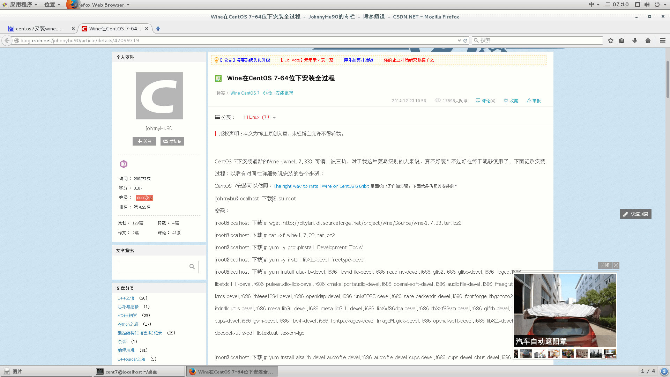Screen dimensions: 670x377
Task: Open category 编程珠玑
Action: [126, 350]
